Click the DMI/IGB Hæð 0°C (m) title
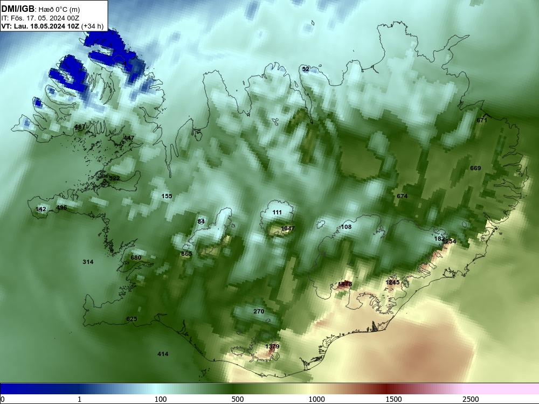 click(x=40, y=9)
